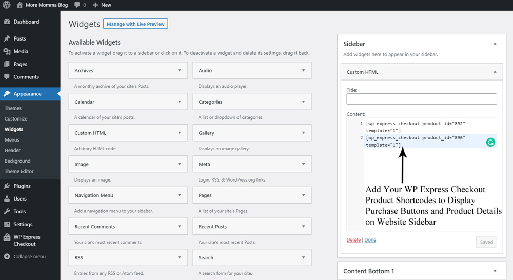Expand the Custom HTML available widget arrow

tap(179, 133)
